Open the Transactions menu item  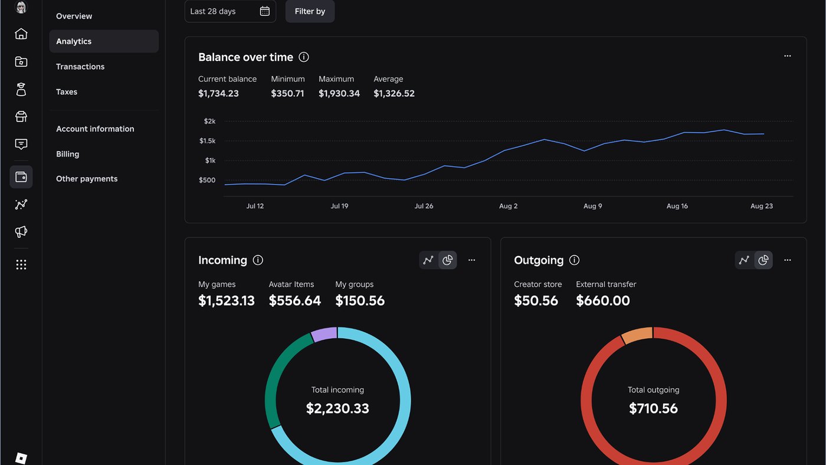pos(104,67)
